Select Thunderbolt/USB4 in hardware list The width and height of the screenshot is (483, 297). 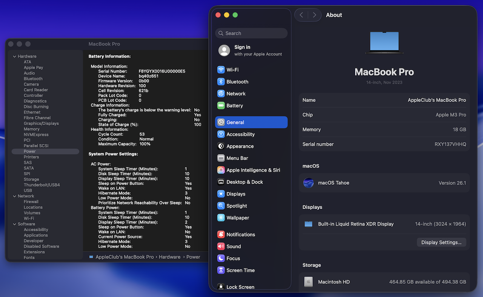tap(42, 185)
